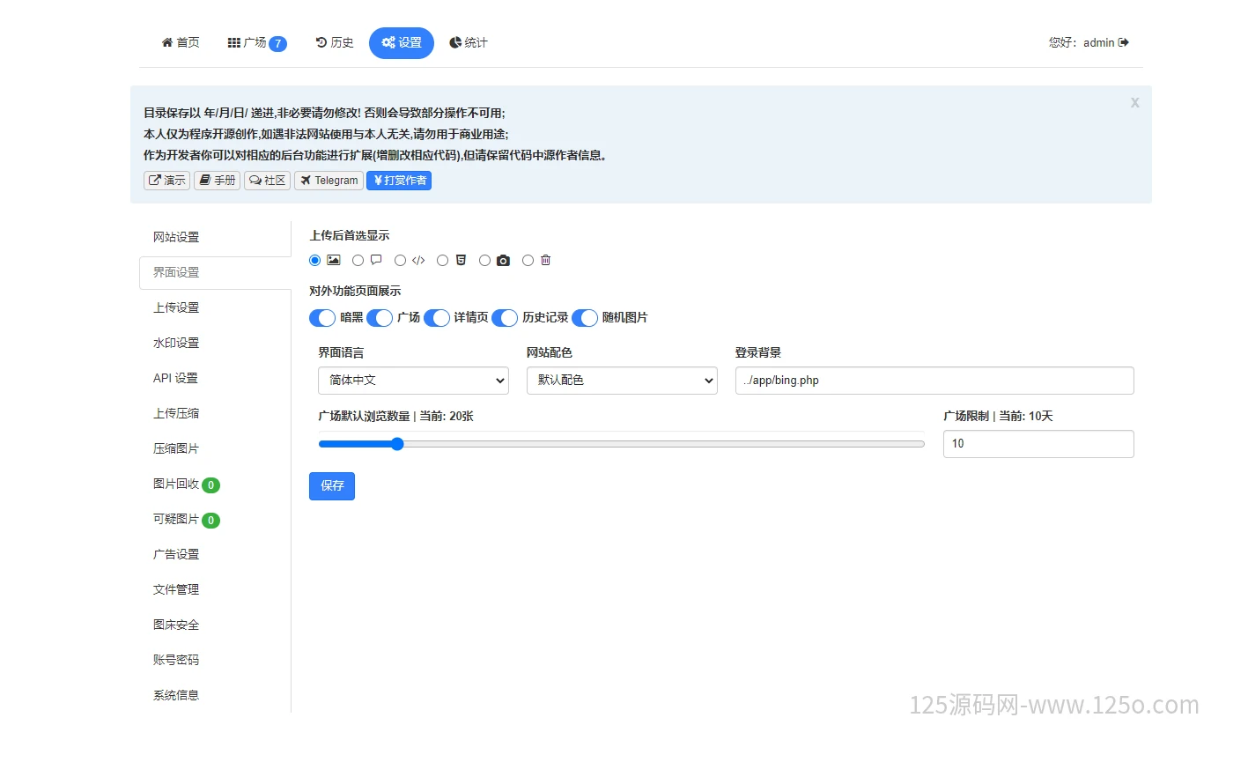1248x762 pixels.
Task: Toggle the 随机图片 random image switch
Action: tap(585, 318)
